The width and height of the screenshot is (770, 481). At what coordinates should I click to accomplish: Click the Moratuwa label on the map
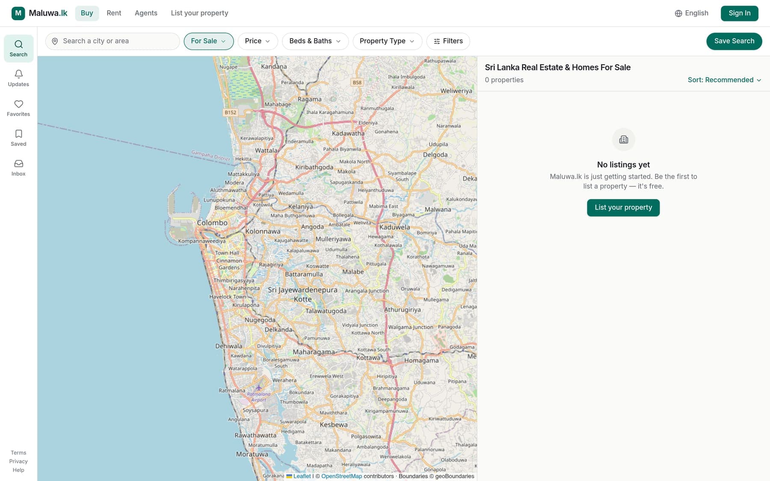(x=252, y=454)
